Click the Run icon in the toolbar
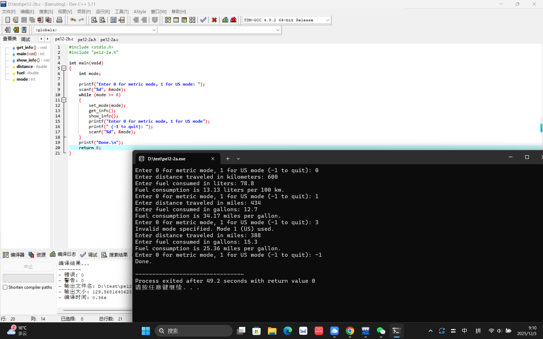This screenshot has width=543, height=339. pos(176,20)
